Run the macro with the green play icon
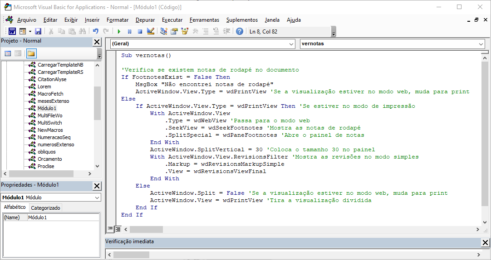The image size is (491, 260). coord(119,31)
